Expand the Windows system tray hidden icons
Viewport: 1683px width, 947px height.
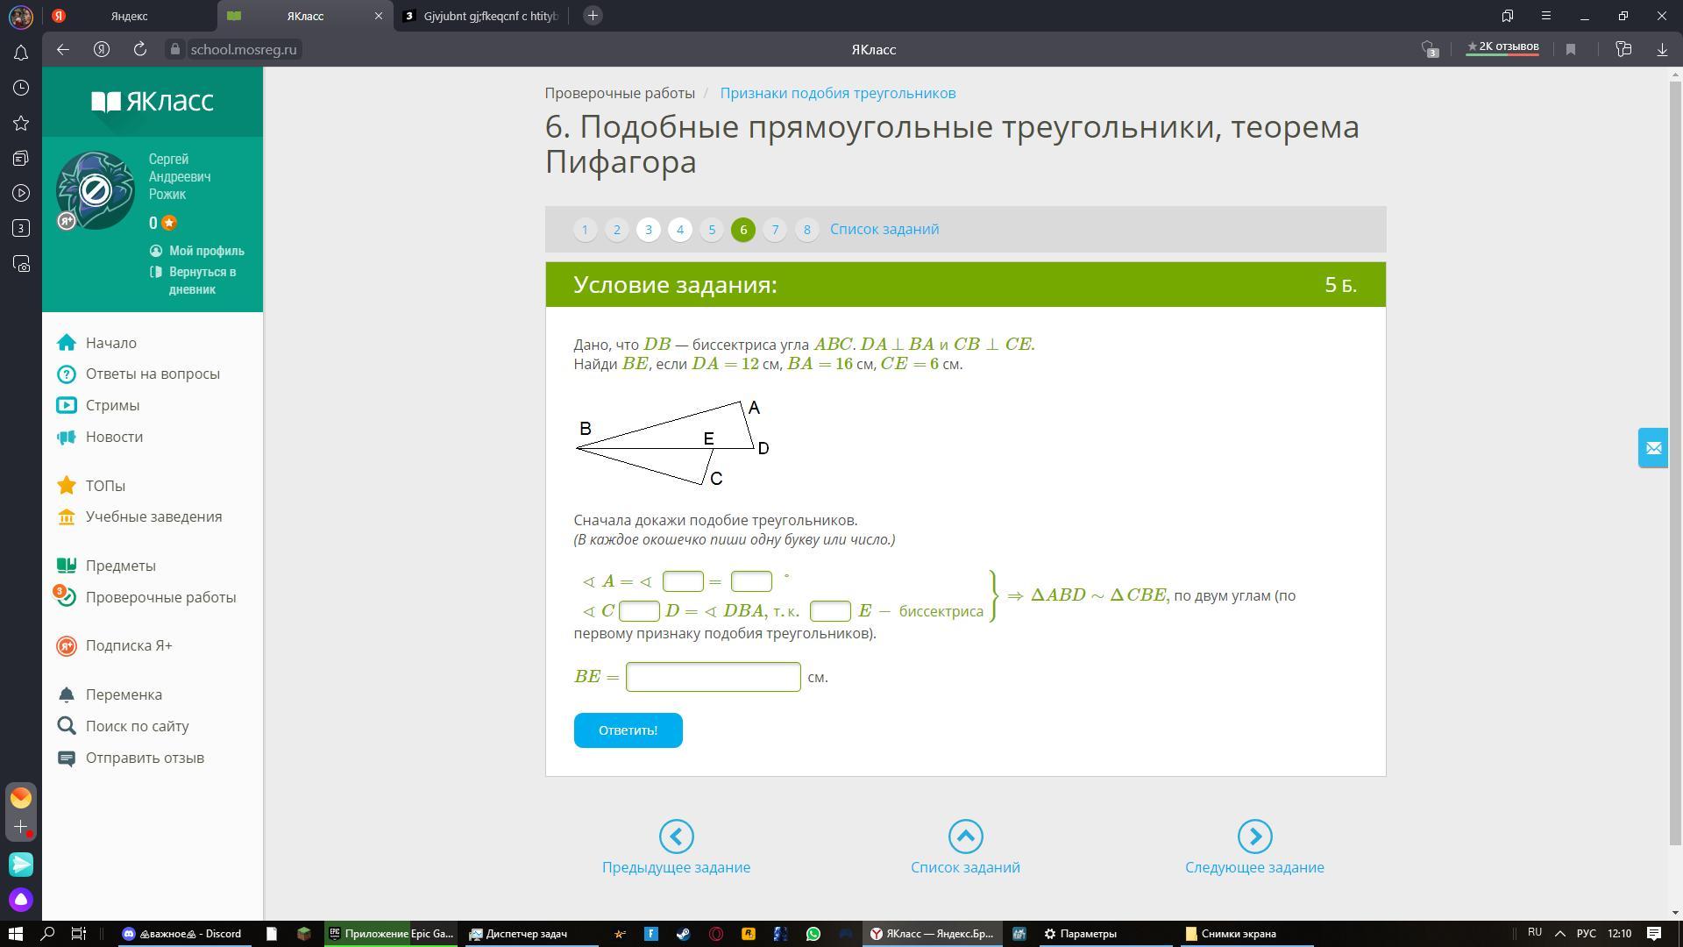[x=1560, y=934]
